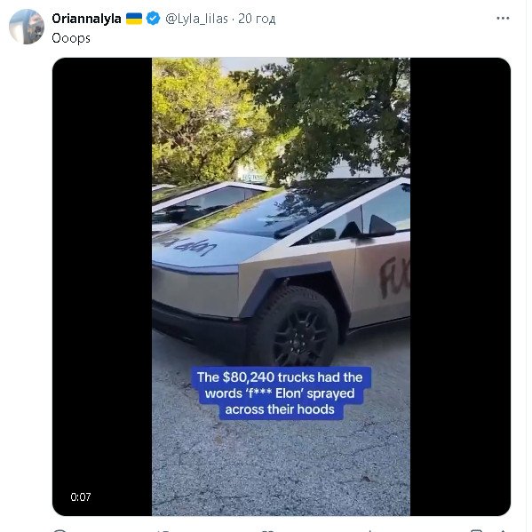Click the Ukraine flag emoji beside the name
532x532 pixels.
coord(134,19)
